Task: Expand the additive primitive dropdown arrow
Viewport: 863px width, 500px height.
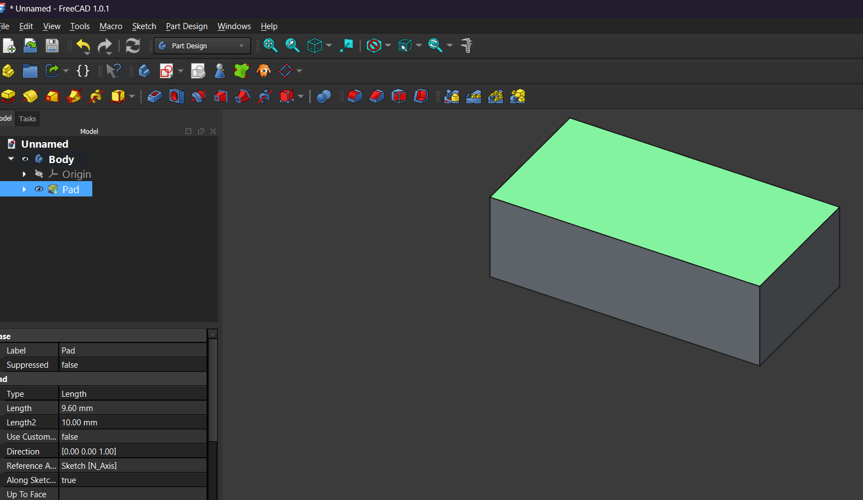Action: pyautogui.click(x=132, y=97)
